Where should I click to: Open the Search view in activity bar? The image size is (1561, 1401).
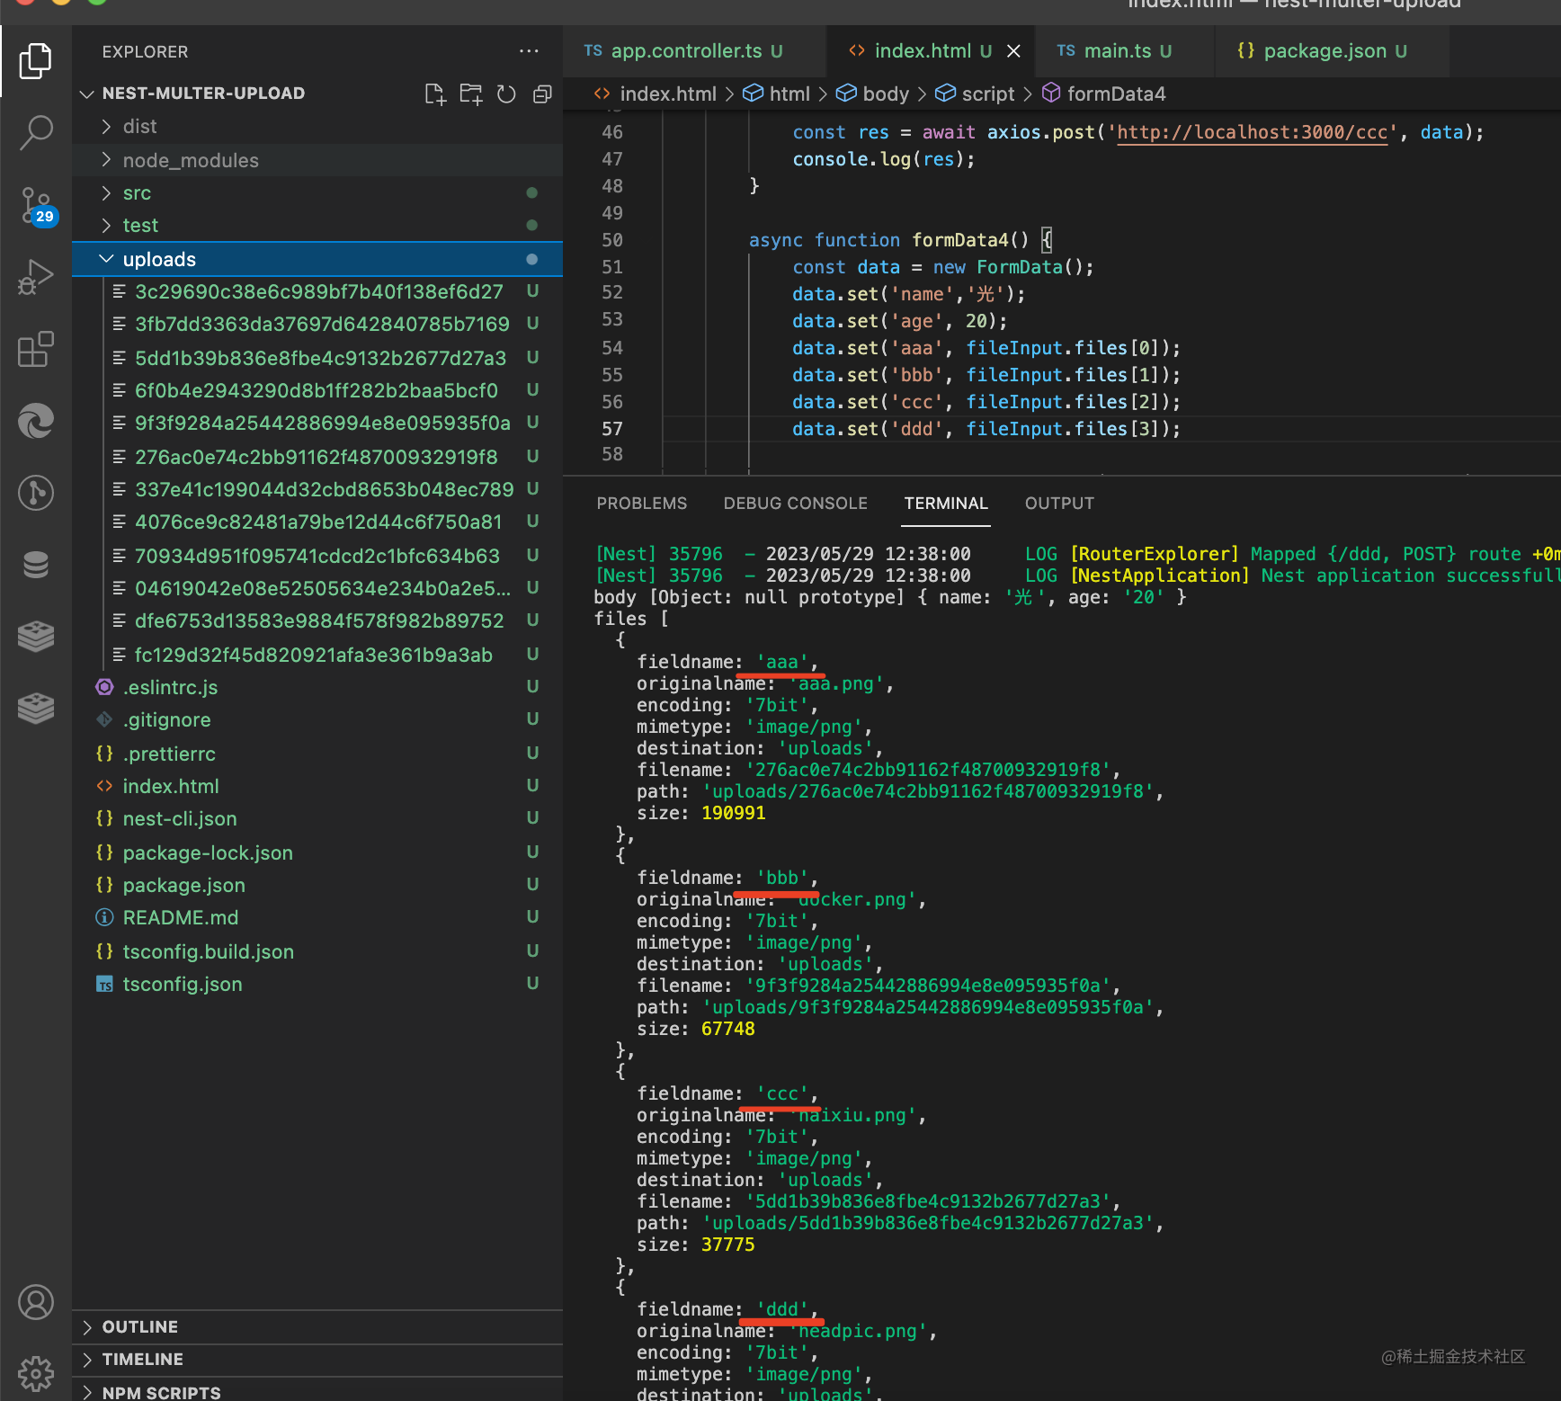(36, 132)
